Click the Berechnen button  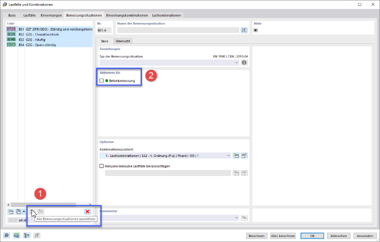click(x=256, y=235)
